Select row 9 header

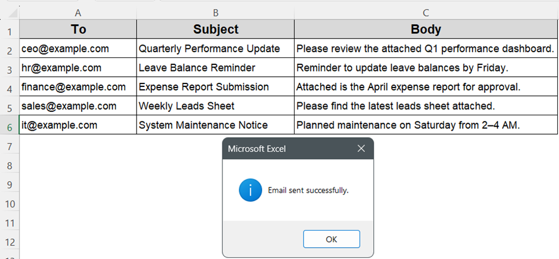click(x=9, y=185)
